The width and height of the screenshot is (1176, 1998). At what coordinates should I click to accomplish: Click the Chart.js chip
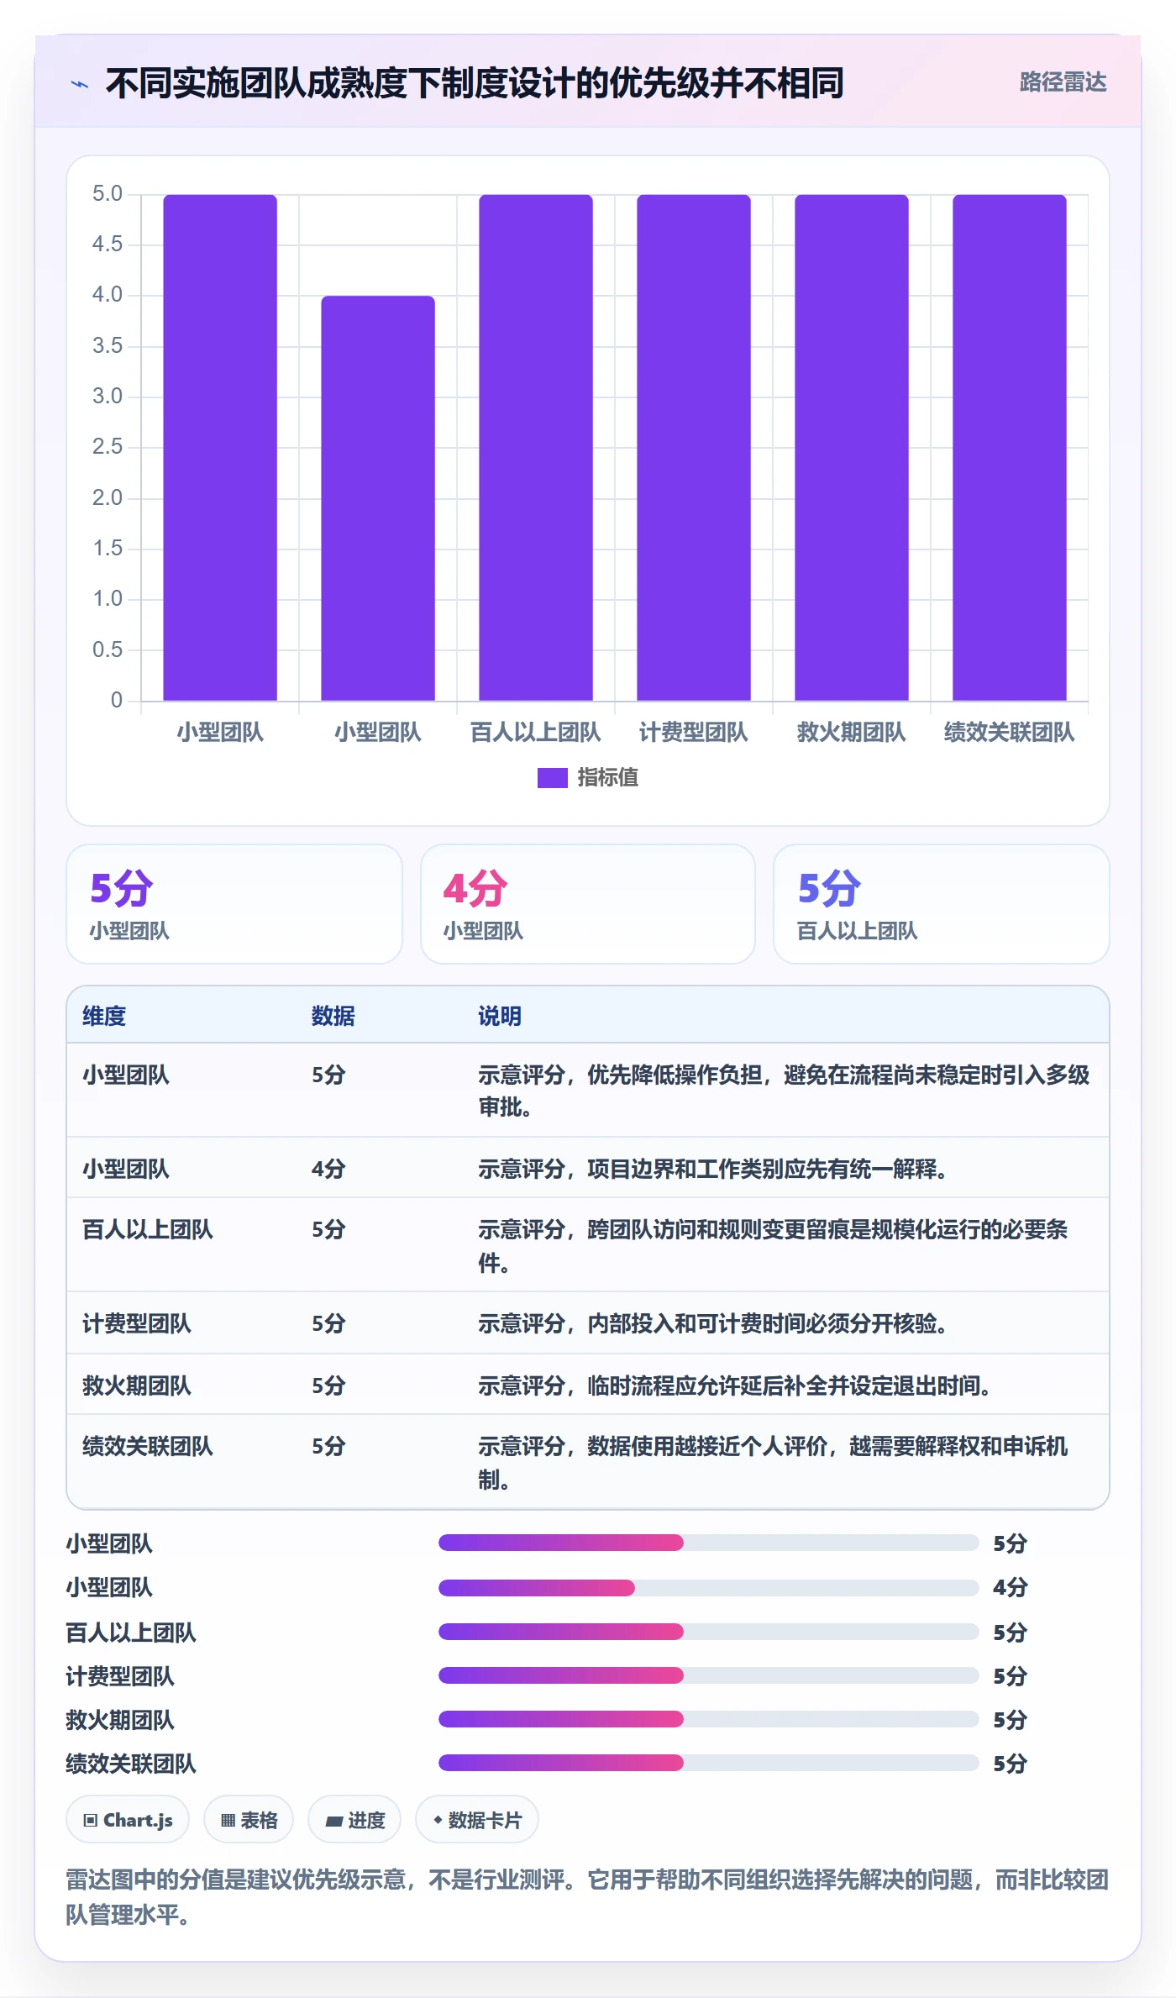click(128, 1820)
